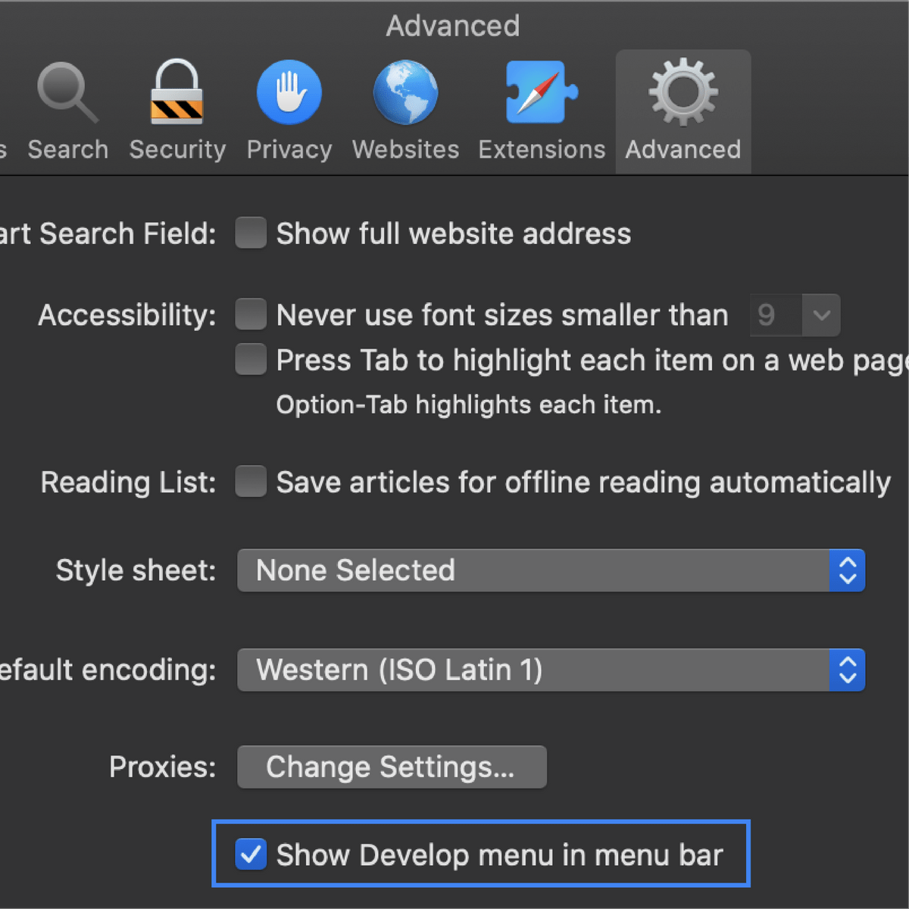Open the Extensions puzzle piece icon
This screenshot has width=909, height=909.
click(541, 92)
